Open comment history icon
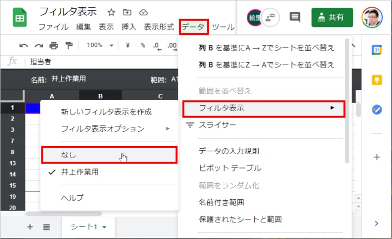Screen dimensions: 392x239 coord(295,17)
